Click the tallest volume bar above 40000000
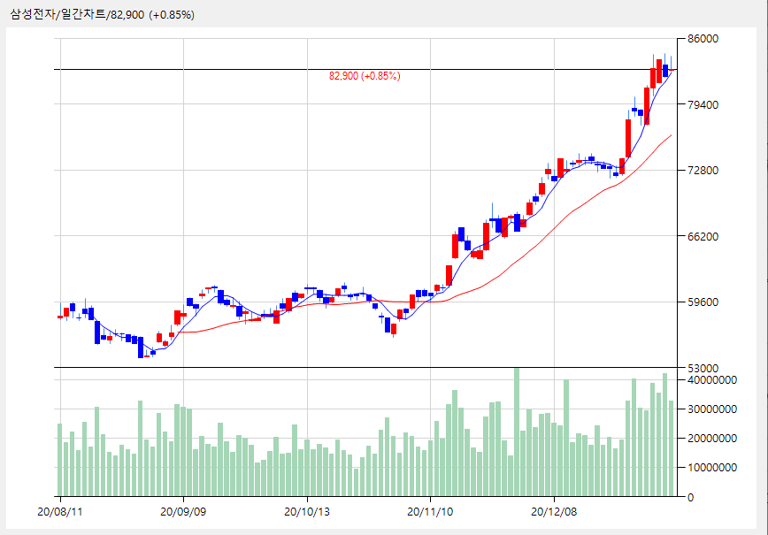 coord(517,432)
